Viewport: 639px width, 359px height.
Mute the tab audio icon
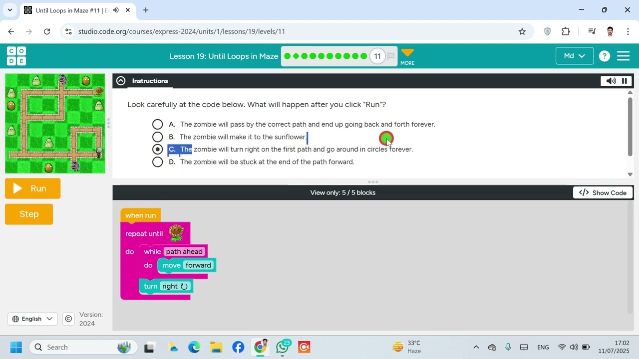[116, 10]
